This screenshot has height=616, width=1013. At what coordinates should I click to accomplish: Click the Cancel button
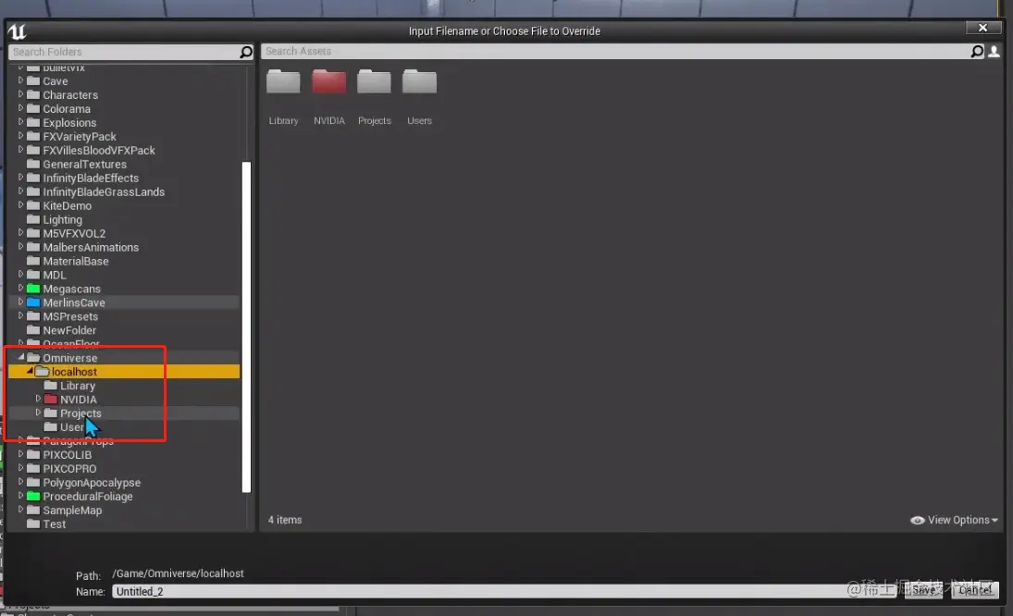974,590
